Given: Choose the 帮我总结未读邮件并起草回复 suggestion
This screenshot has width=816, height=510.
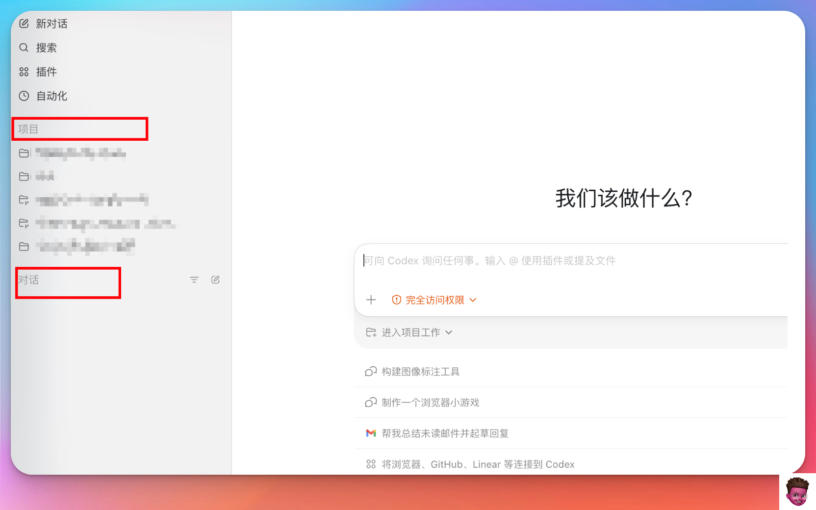Looking at the screenshot, I should (x=571, y=433).
